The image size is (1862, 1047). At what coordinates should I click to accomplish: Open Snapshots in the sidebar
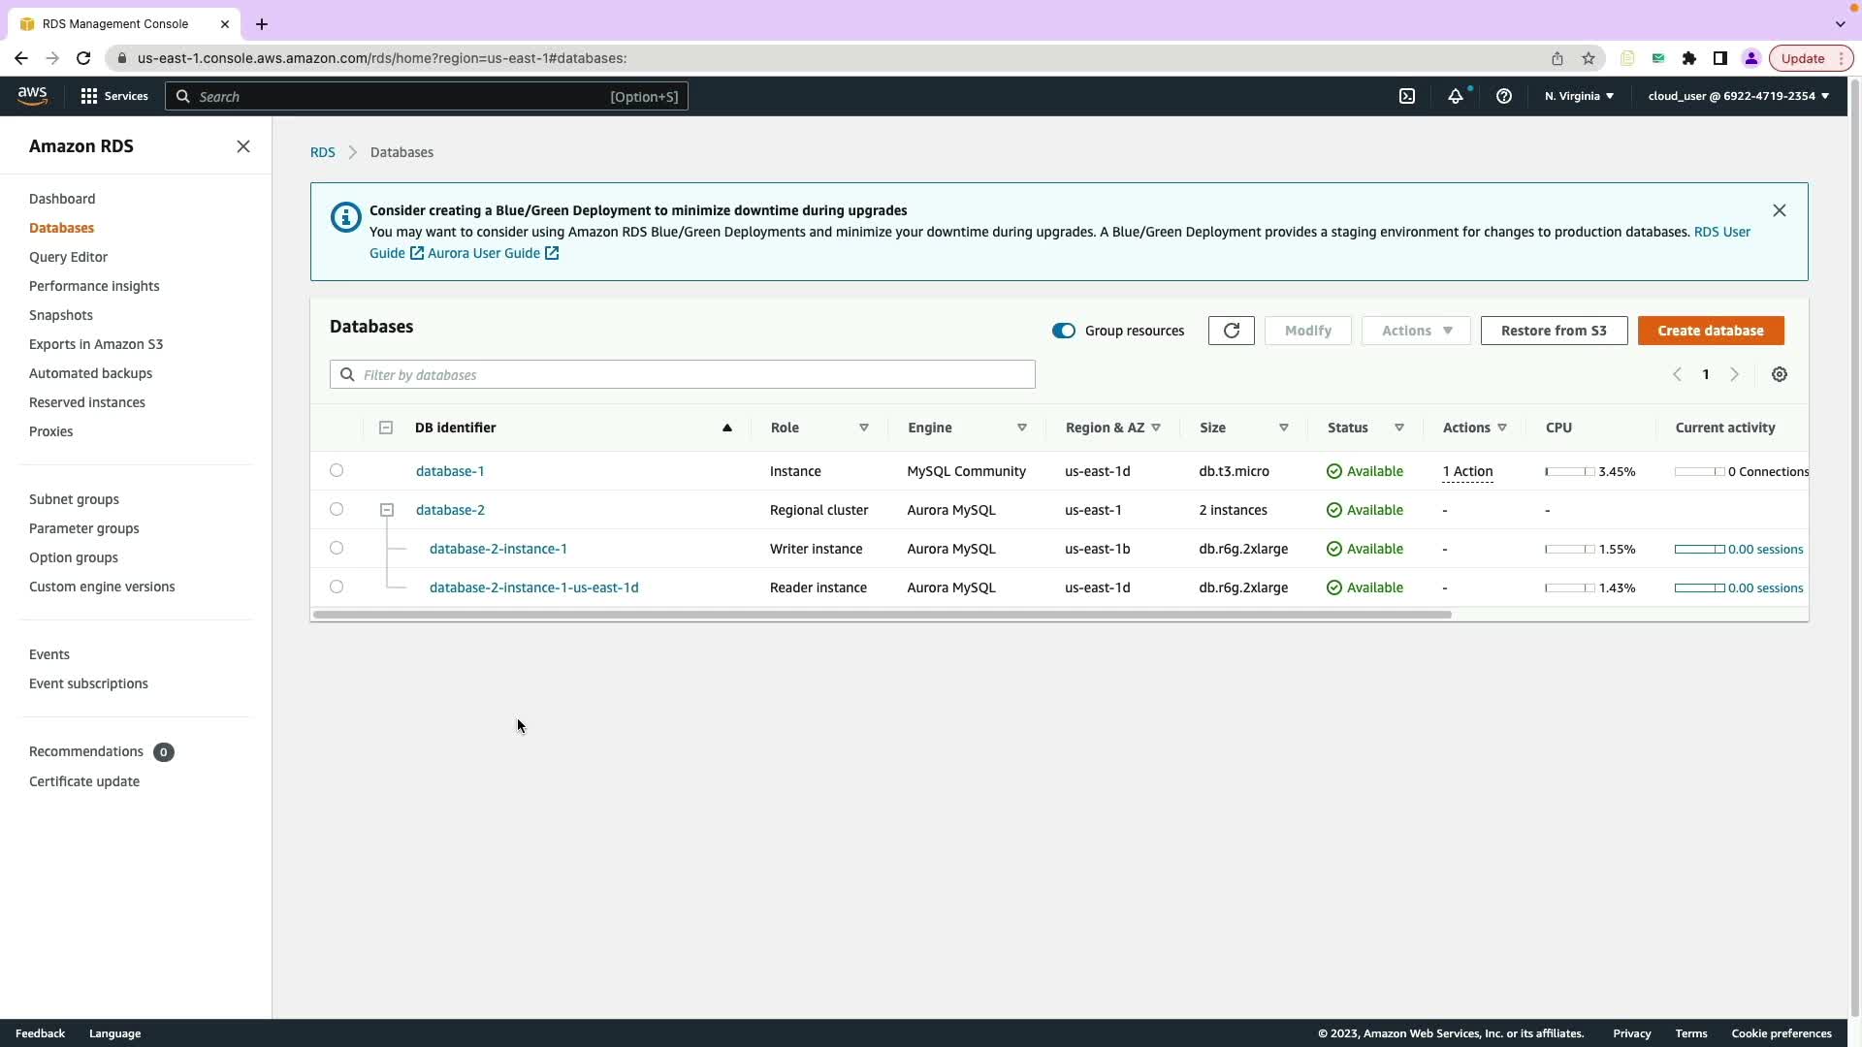61,315
